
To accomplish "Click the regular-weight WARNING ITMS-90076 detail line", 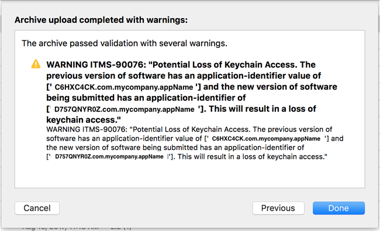I will click(x=189, y=129).
